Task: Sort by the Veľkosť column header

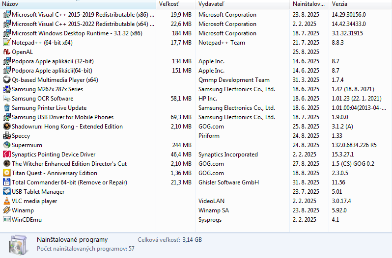Action: [x=176, y=4]
